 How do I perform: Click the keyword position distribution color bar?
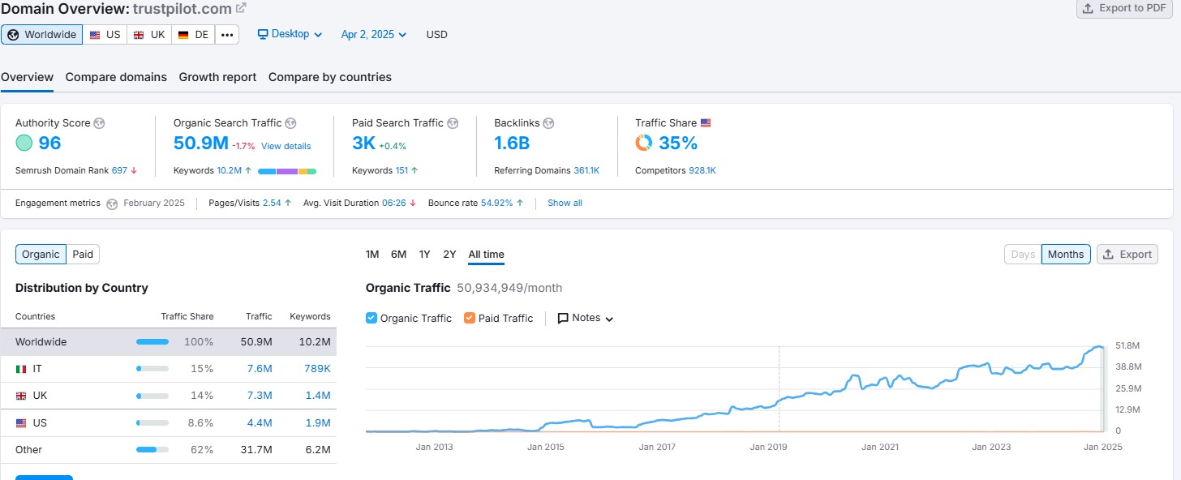[287, 171]
